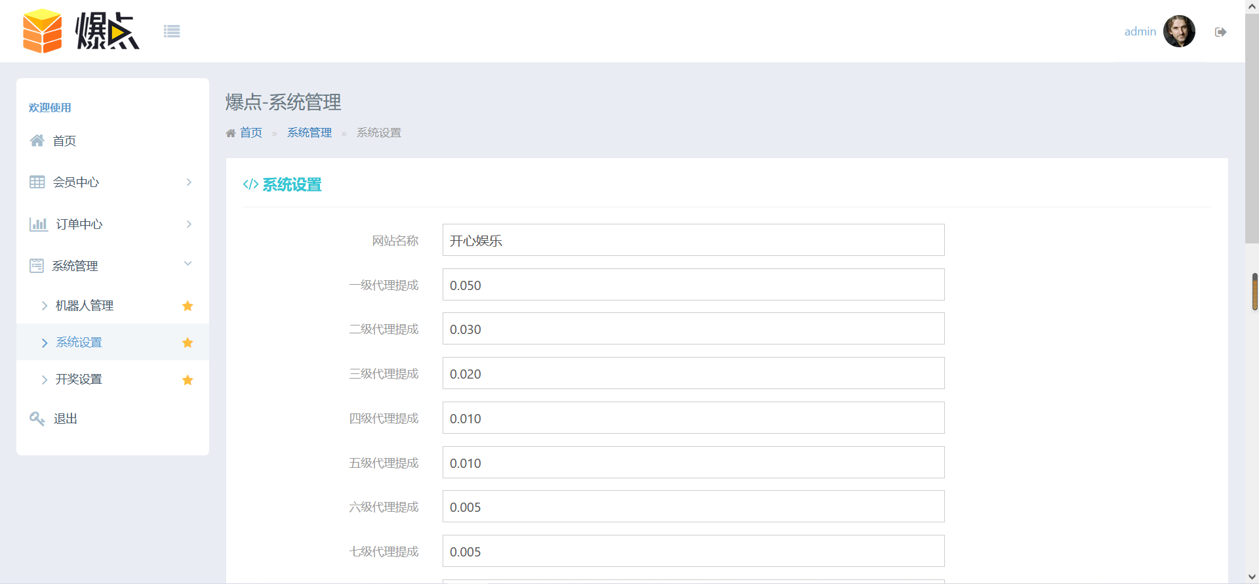
Task: Open 机器人管理 submenu item
Action: pos(85,306)
